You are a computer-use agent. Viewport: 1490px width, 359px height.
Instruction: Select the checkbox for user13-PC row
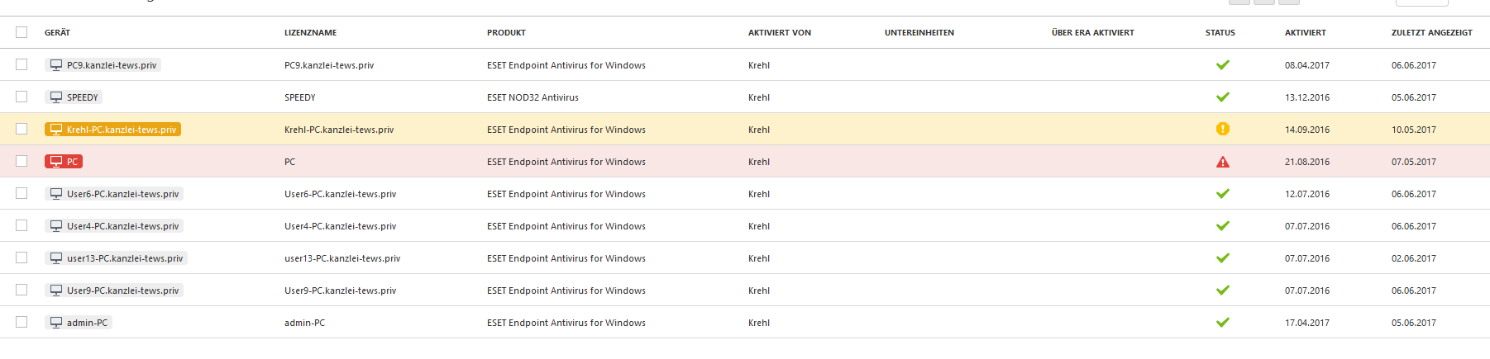coord(21,257)
